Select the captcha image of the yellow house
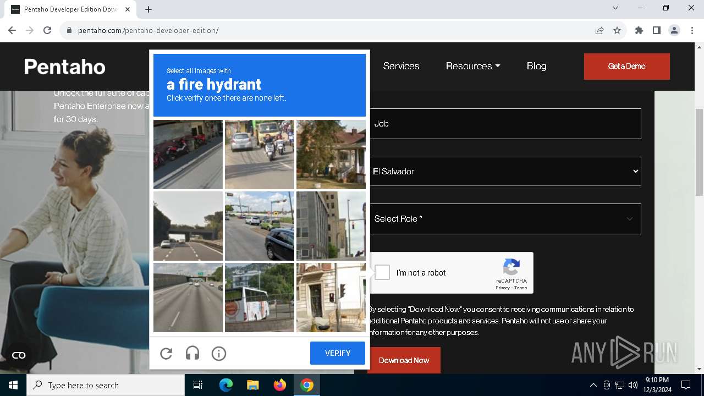The height and width of the screenshot is (396, 704). (x=331, y=155)
